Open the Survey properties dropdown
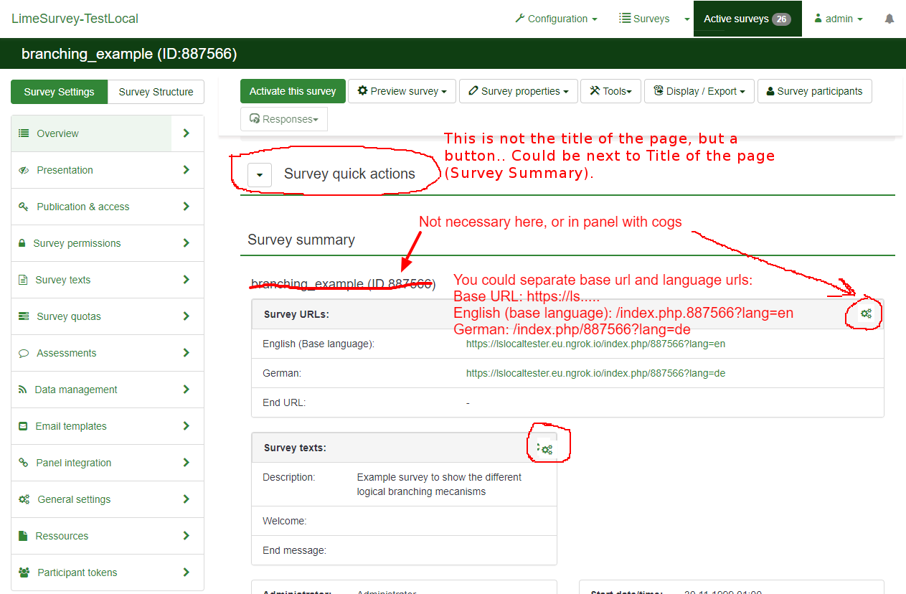 click(518, 91)
